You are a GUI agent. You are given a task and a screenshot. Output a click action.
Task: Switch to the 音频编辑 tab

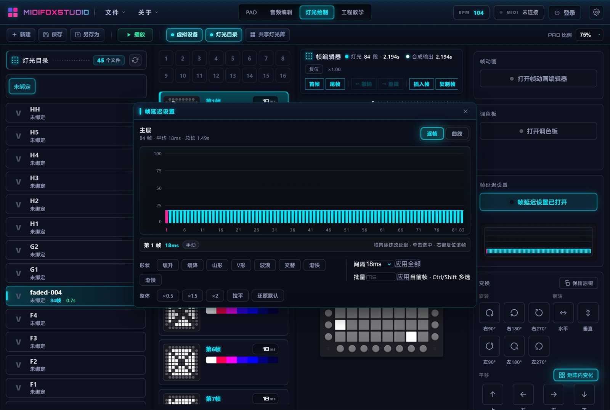pyautogui.click(x=281, y=13)
